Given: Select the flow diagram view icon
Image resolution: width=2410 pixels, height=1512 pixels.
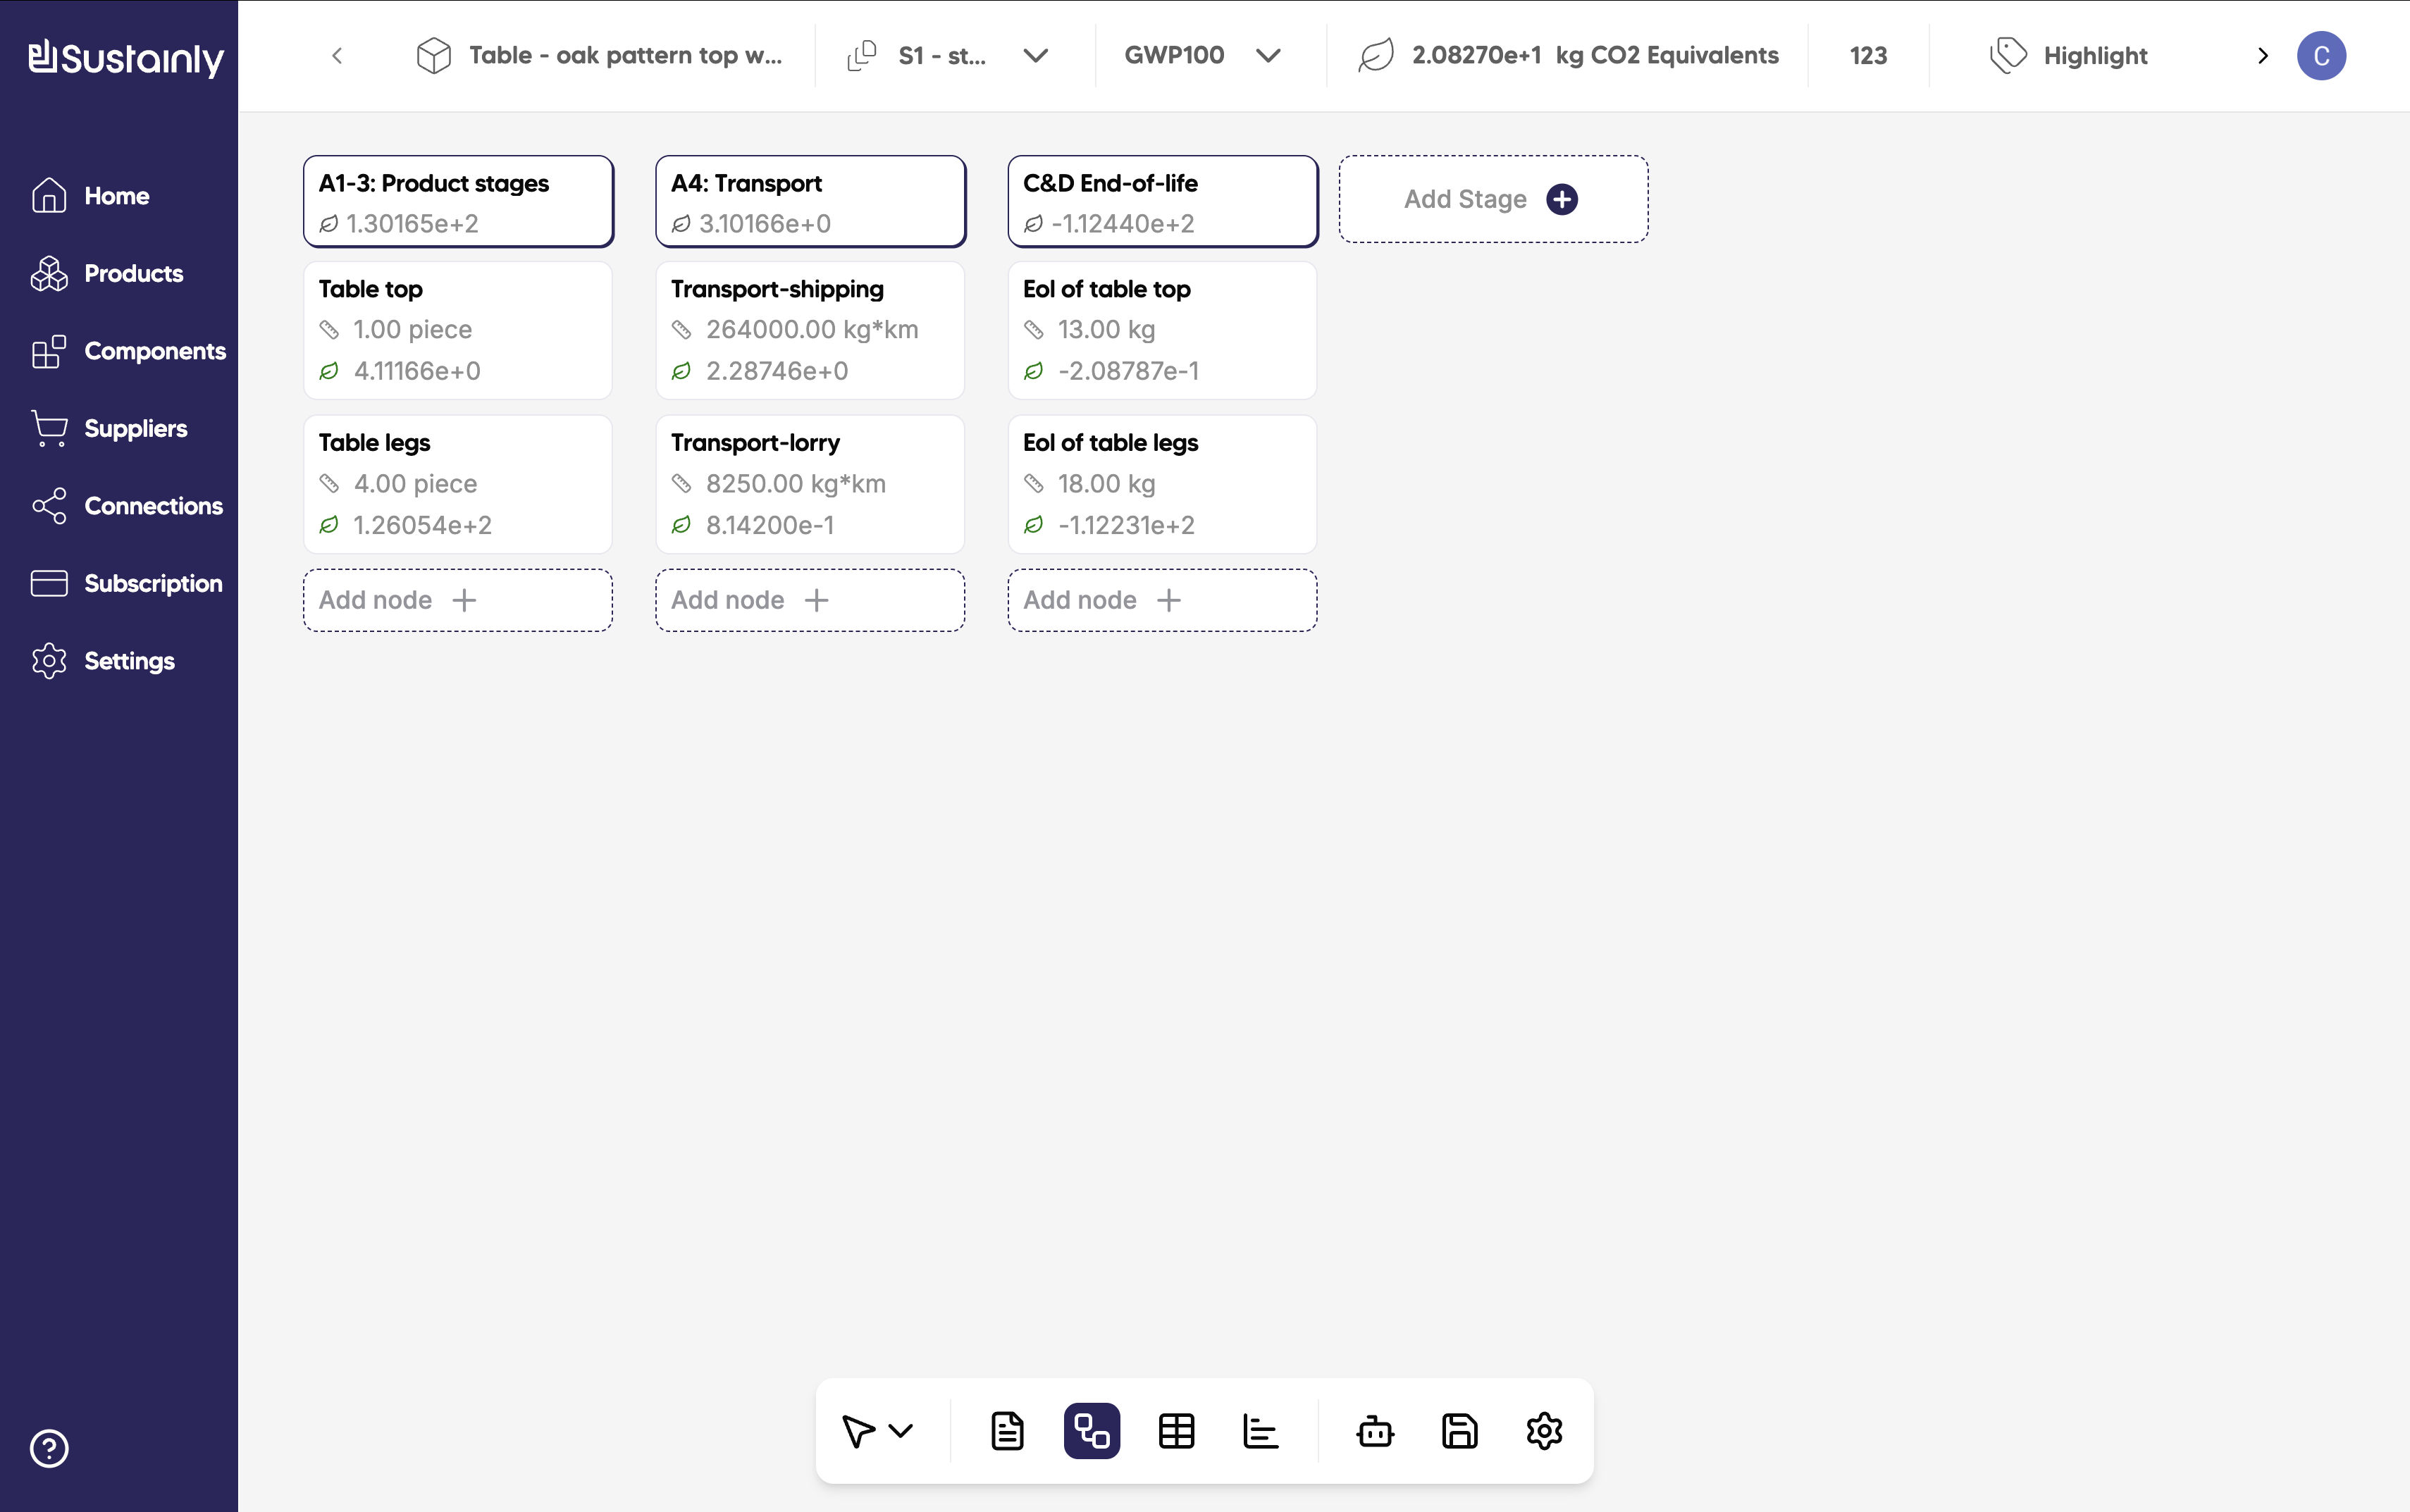Looking at the screenshot, I should click(x=1091, y=1431).
